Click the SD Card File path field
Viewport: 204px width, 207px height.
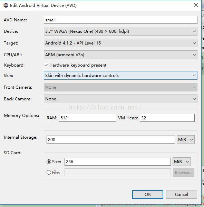tap(118, 172)
